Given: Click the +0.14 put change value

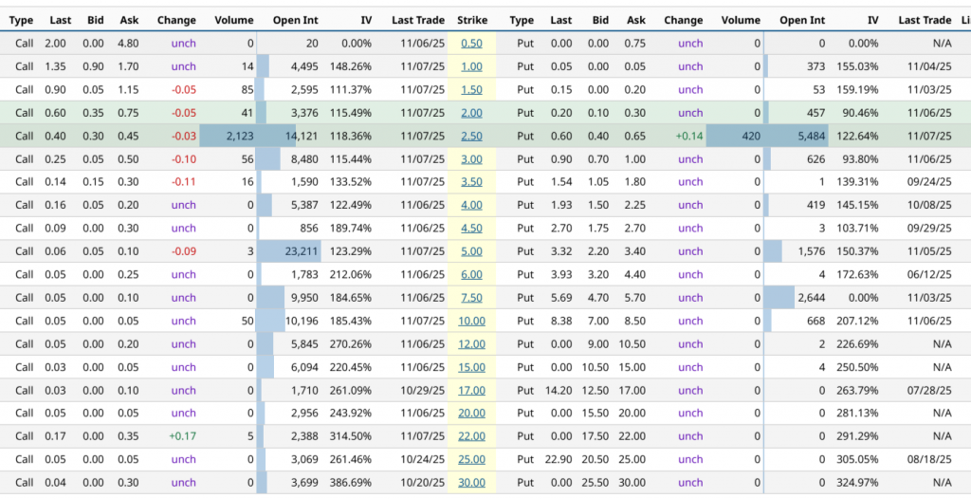Looking at the screenshot, I should (x=688, y=136).
